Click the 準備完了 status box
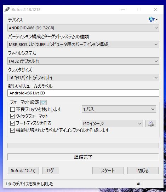Image resolution: width=166 pixels, height=192 pixels. click(83, 157)
